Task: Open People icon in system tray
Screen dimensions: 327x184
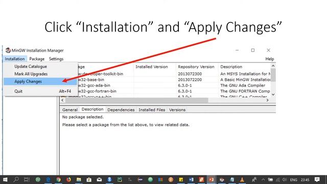Action: tap(254, 179)
